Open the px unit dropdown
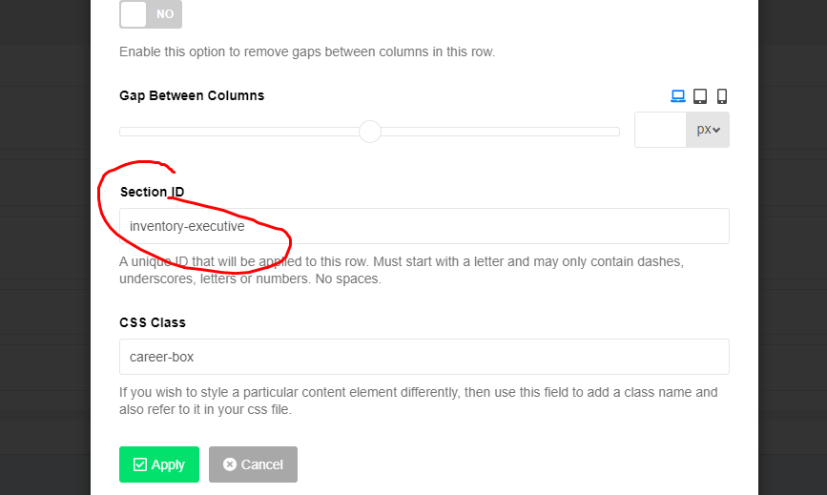Screen dimensions: 827x495 click(708, 130)
